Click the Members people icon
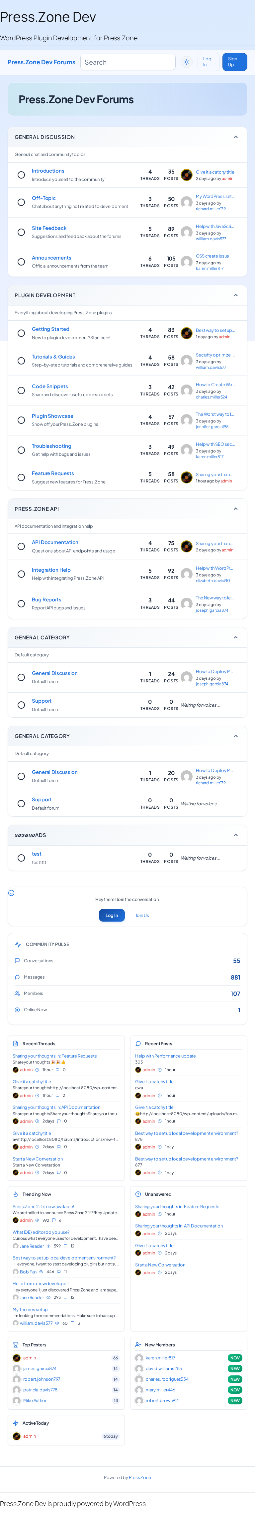The image size is (255, 1515). pos(17,993)
